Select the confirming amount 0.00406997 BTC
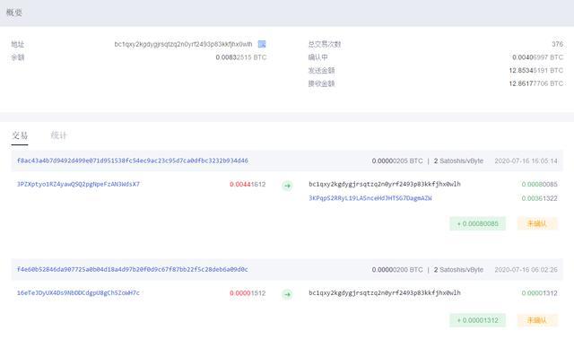The height and width of the screenshot is (339, 574). click(x=538, y=57)
